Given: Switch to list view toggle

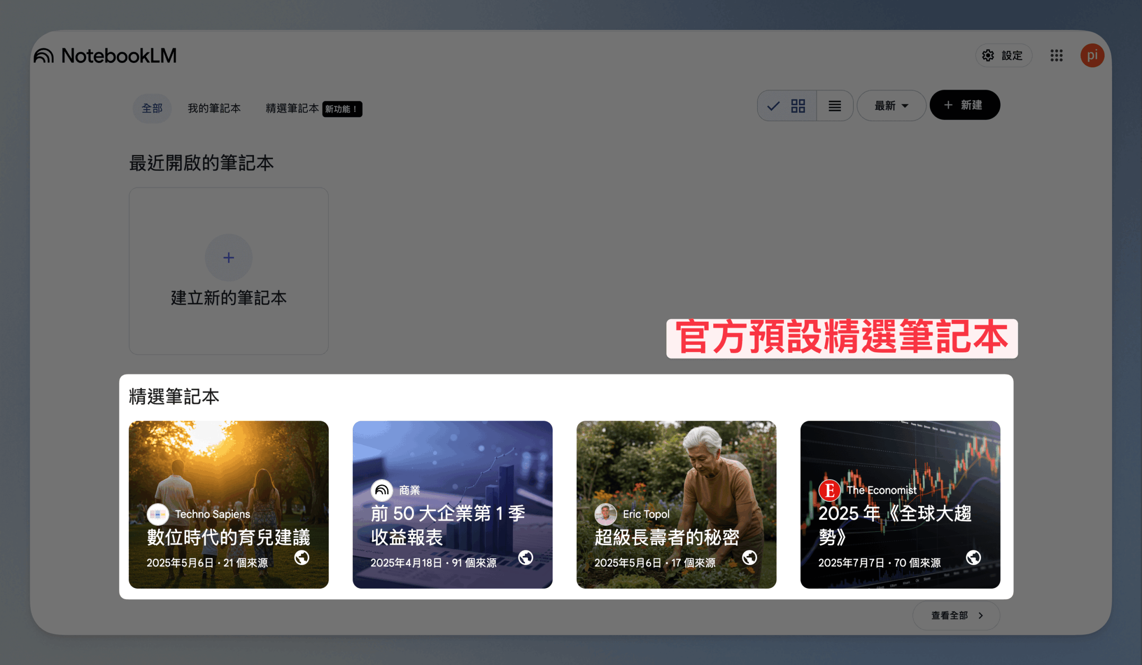Looking at the screenshot, I should coord(835,106).
